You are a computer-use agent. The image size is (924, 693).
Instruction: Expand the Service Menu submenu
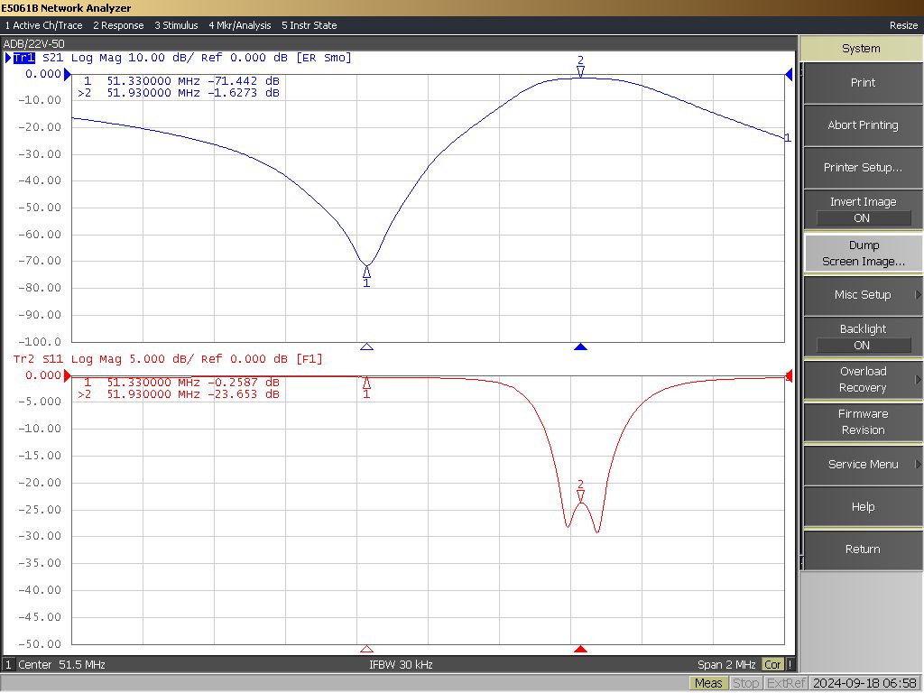[x=863, y=465]
